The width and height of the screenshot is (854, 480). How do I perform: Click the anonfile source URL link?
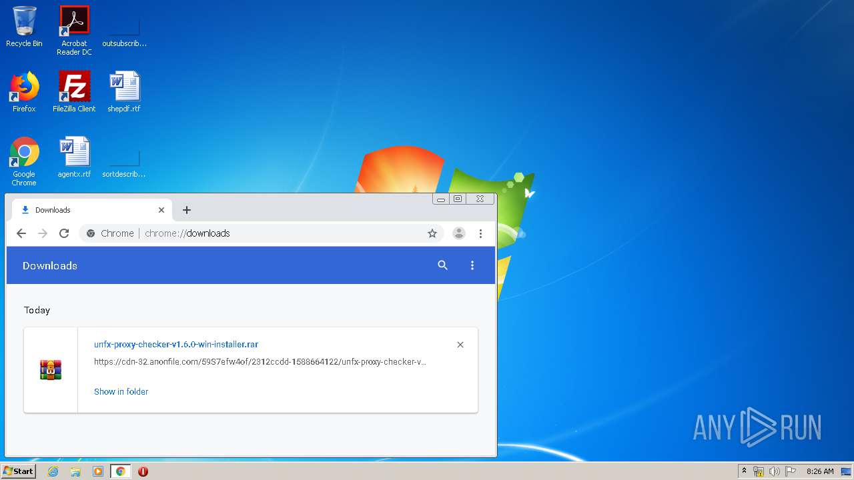pos(260,362)
